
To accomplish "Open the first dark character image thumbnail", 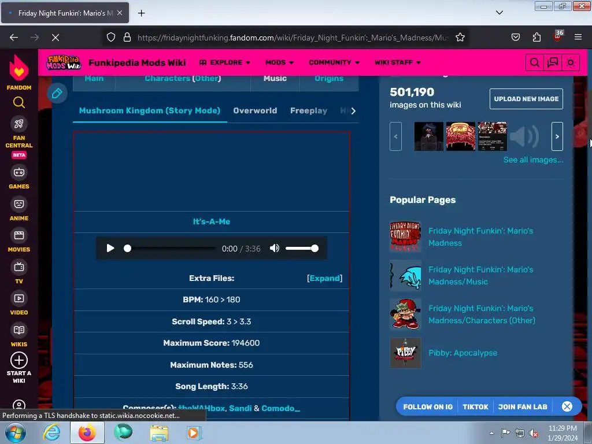I will (428, 136).
